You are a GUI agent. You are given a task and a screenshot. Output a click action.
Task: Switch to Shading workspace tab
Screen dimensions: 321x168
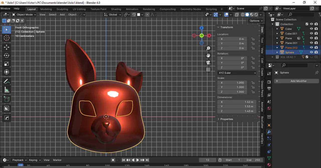[x=116, y=9]
